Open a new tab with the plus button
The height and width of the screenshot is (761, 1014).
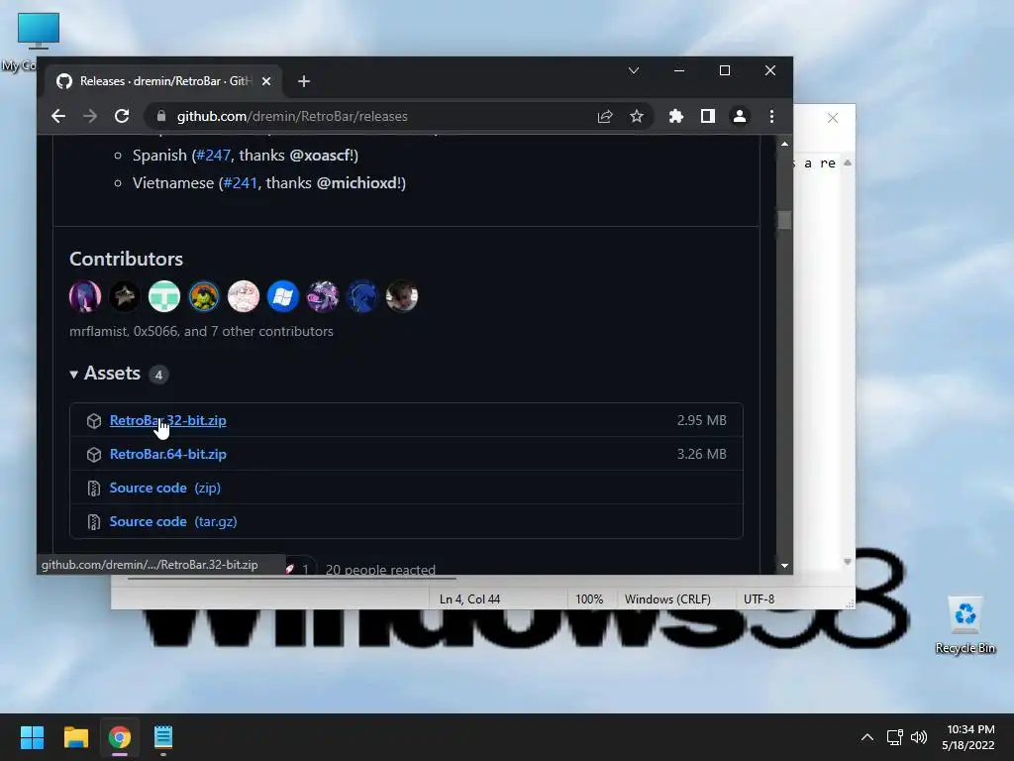pyautogui.click(x=304, y=81)
